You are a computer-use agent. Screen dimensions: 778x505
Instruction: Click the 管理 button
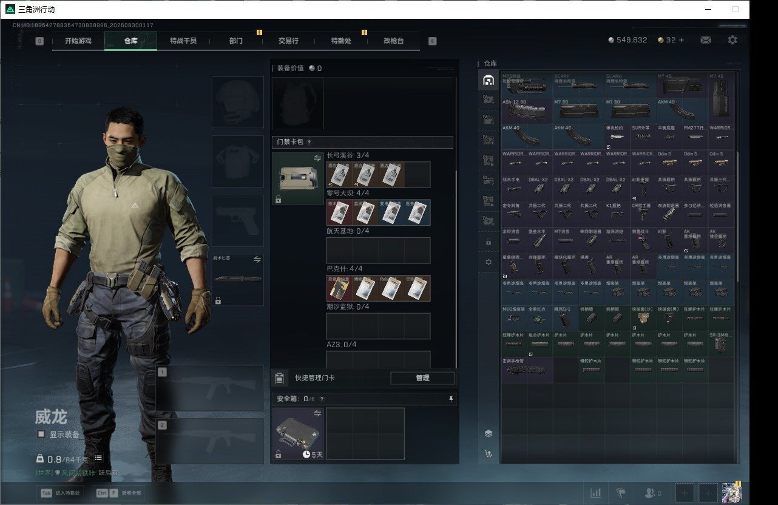click(x=422, y=378)
